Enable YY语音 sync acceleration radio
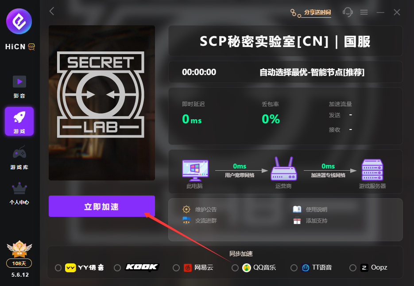 pos(58,268)
